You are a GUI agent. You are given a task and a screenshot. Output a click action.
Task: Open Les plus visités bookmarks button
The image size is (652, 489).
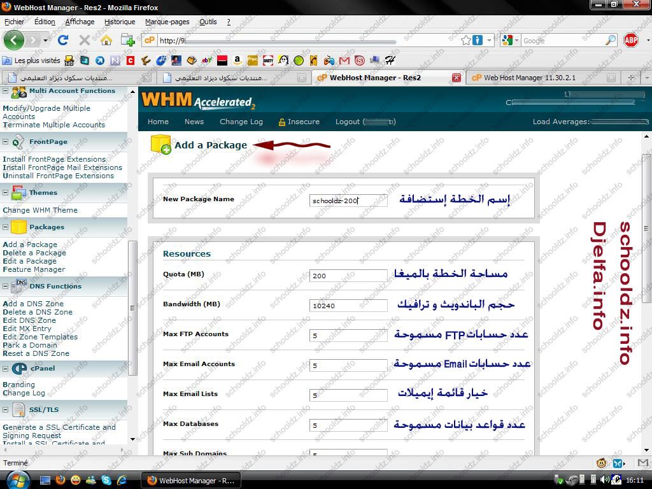coord(31,60)
